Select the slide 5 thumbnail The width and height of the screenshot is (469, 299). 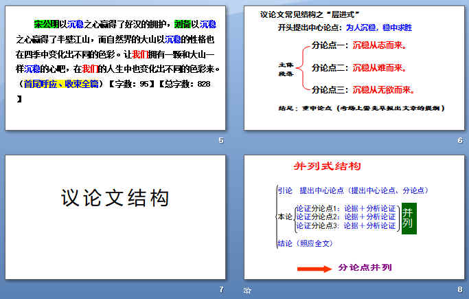click(x=115, y=67)
